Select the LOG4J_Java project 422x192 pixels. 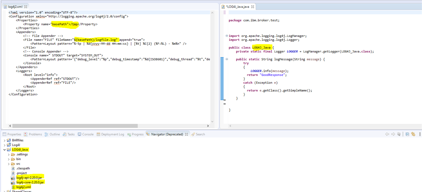tap(20, 150)
